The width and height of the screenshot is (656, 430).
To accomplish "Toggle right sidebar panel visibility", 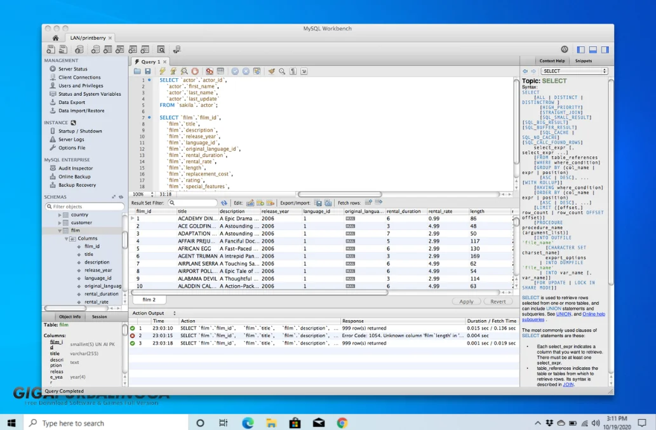I will coord(605,50).
